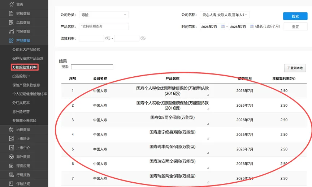Open 投连险账户 submenu item
This screenshot has height=187, width=312.
[x=21, y=76]
